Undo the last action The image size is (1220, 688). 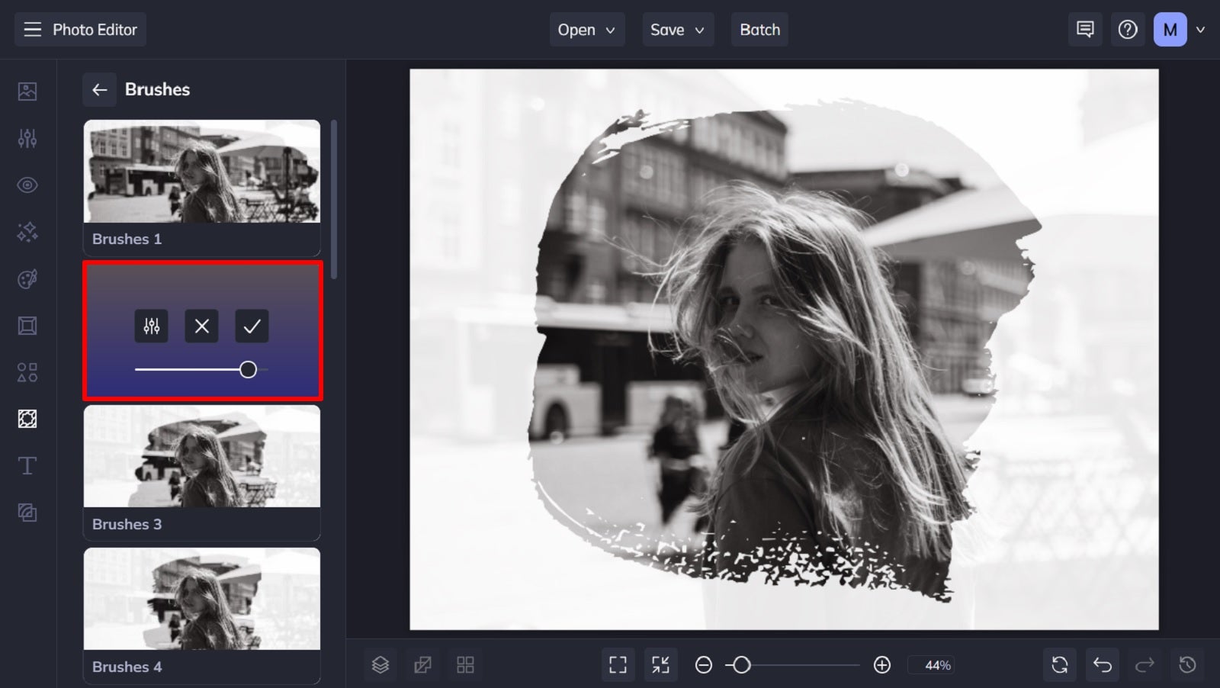click(x=1103, y=664)
